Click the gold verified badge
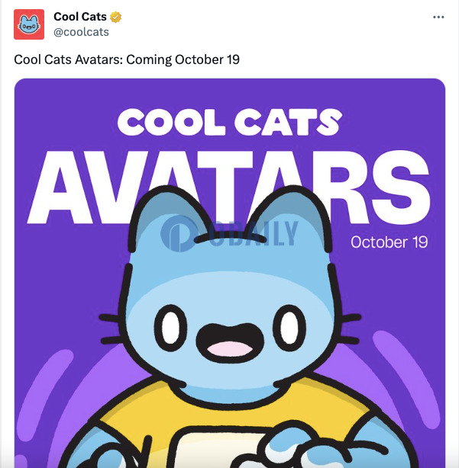The width and height of the screenshot is (459, 468). (116, 17)
